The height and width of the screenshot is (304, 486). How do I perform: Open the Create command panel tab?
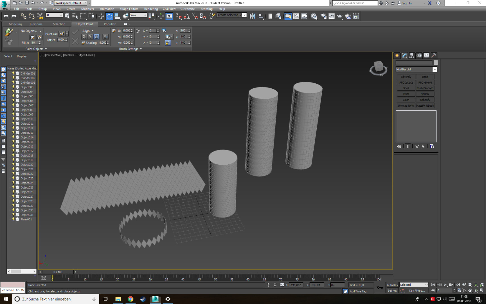(x=397, y=55)
